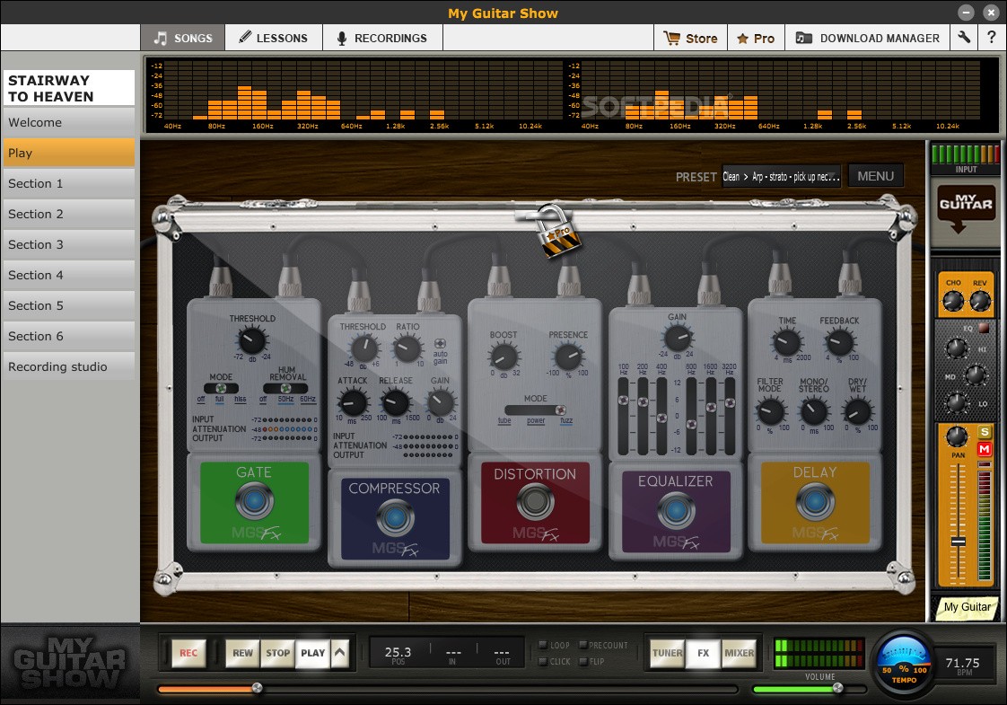Open Download Manager
This screenshot has width=1007, height=705.
[x=868, y=38]
